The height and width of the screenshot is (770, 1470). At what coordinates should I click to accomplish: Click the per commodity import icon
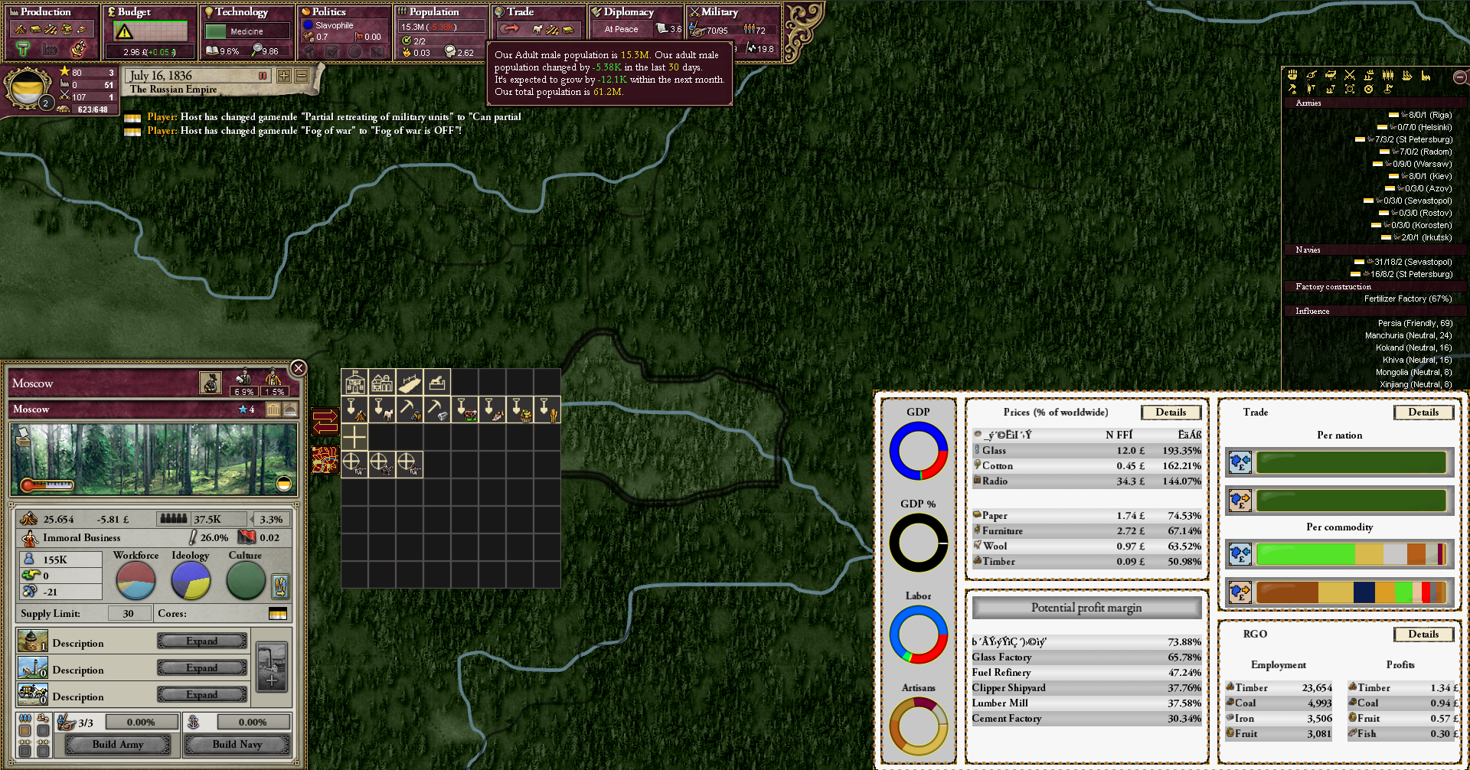[1240, 554]
